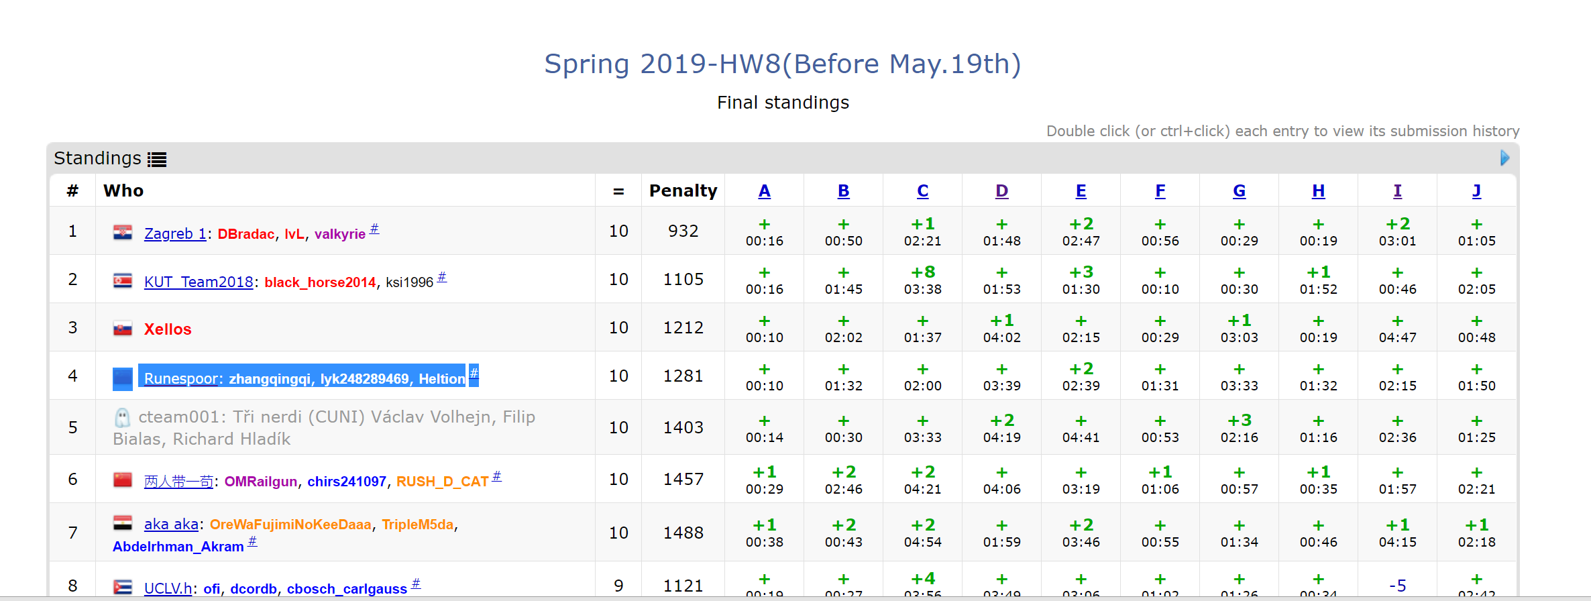
Task: Click the horizontal scrollbar at page bottom
Action: click(x=795, y=598)
